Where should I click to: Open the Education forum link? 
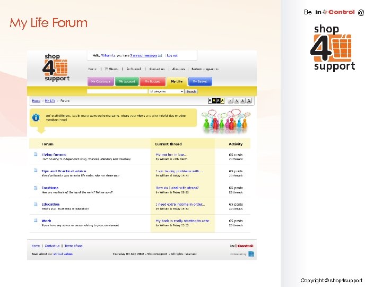[x=50, y=204]
